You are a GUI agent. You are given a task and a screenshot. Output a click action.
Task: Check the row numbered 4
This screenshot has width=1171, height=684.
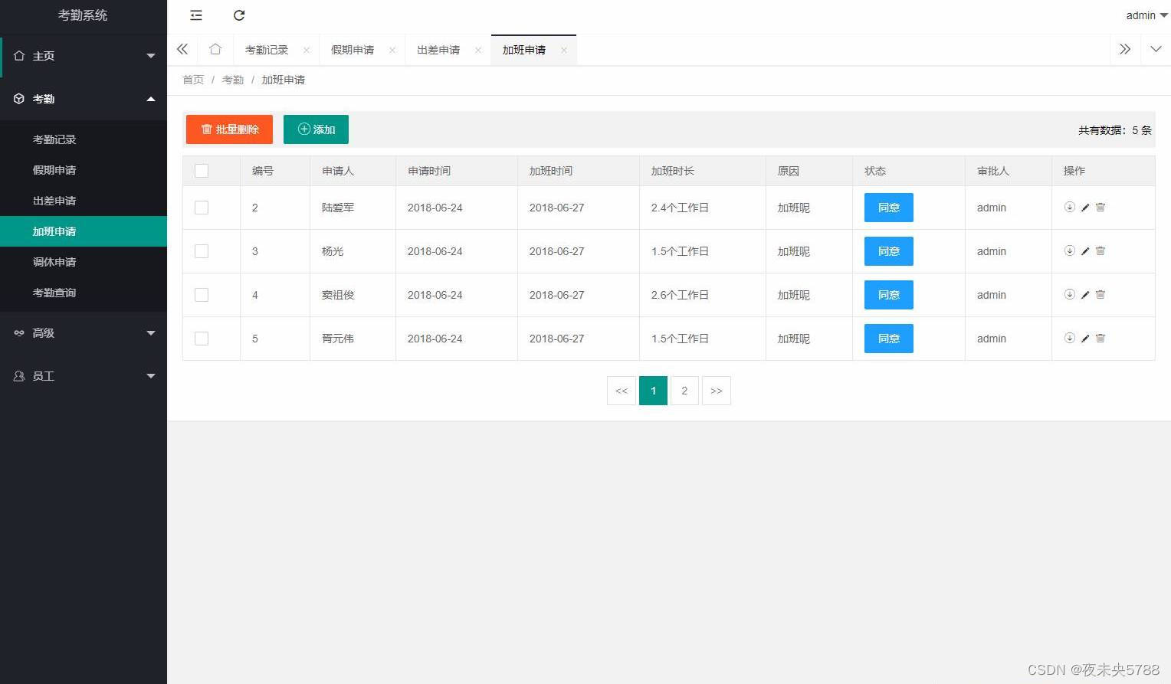tap(202, 295)
